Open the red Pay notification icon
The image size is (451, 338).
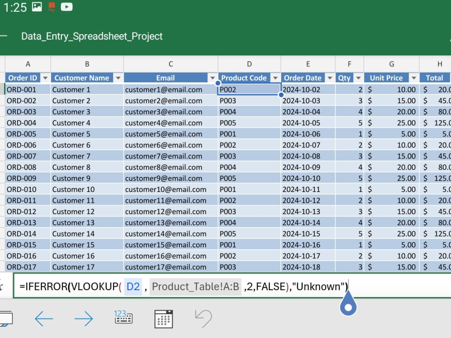click(x=52, y=7)
